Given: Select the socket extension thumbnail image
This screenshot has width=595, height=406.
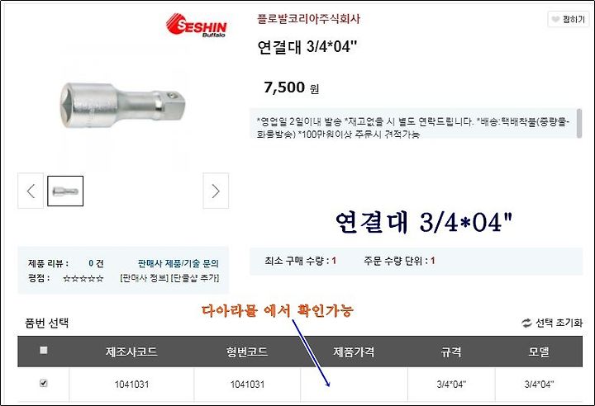Looking at the screenshot, I should (65, 191).
